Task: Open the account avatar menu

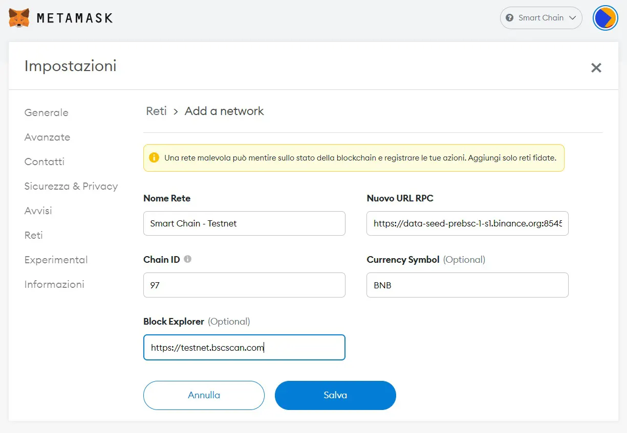Action: 606,18
